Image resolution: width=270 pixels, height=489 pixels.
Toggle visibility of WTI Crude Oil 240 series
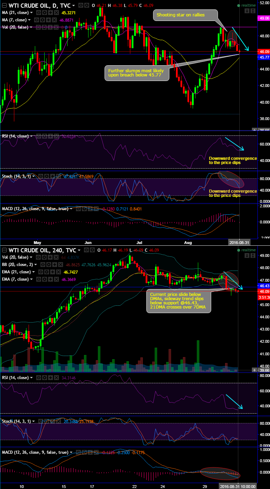click(x=86, y=250)
